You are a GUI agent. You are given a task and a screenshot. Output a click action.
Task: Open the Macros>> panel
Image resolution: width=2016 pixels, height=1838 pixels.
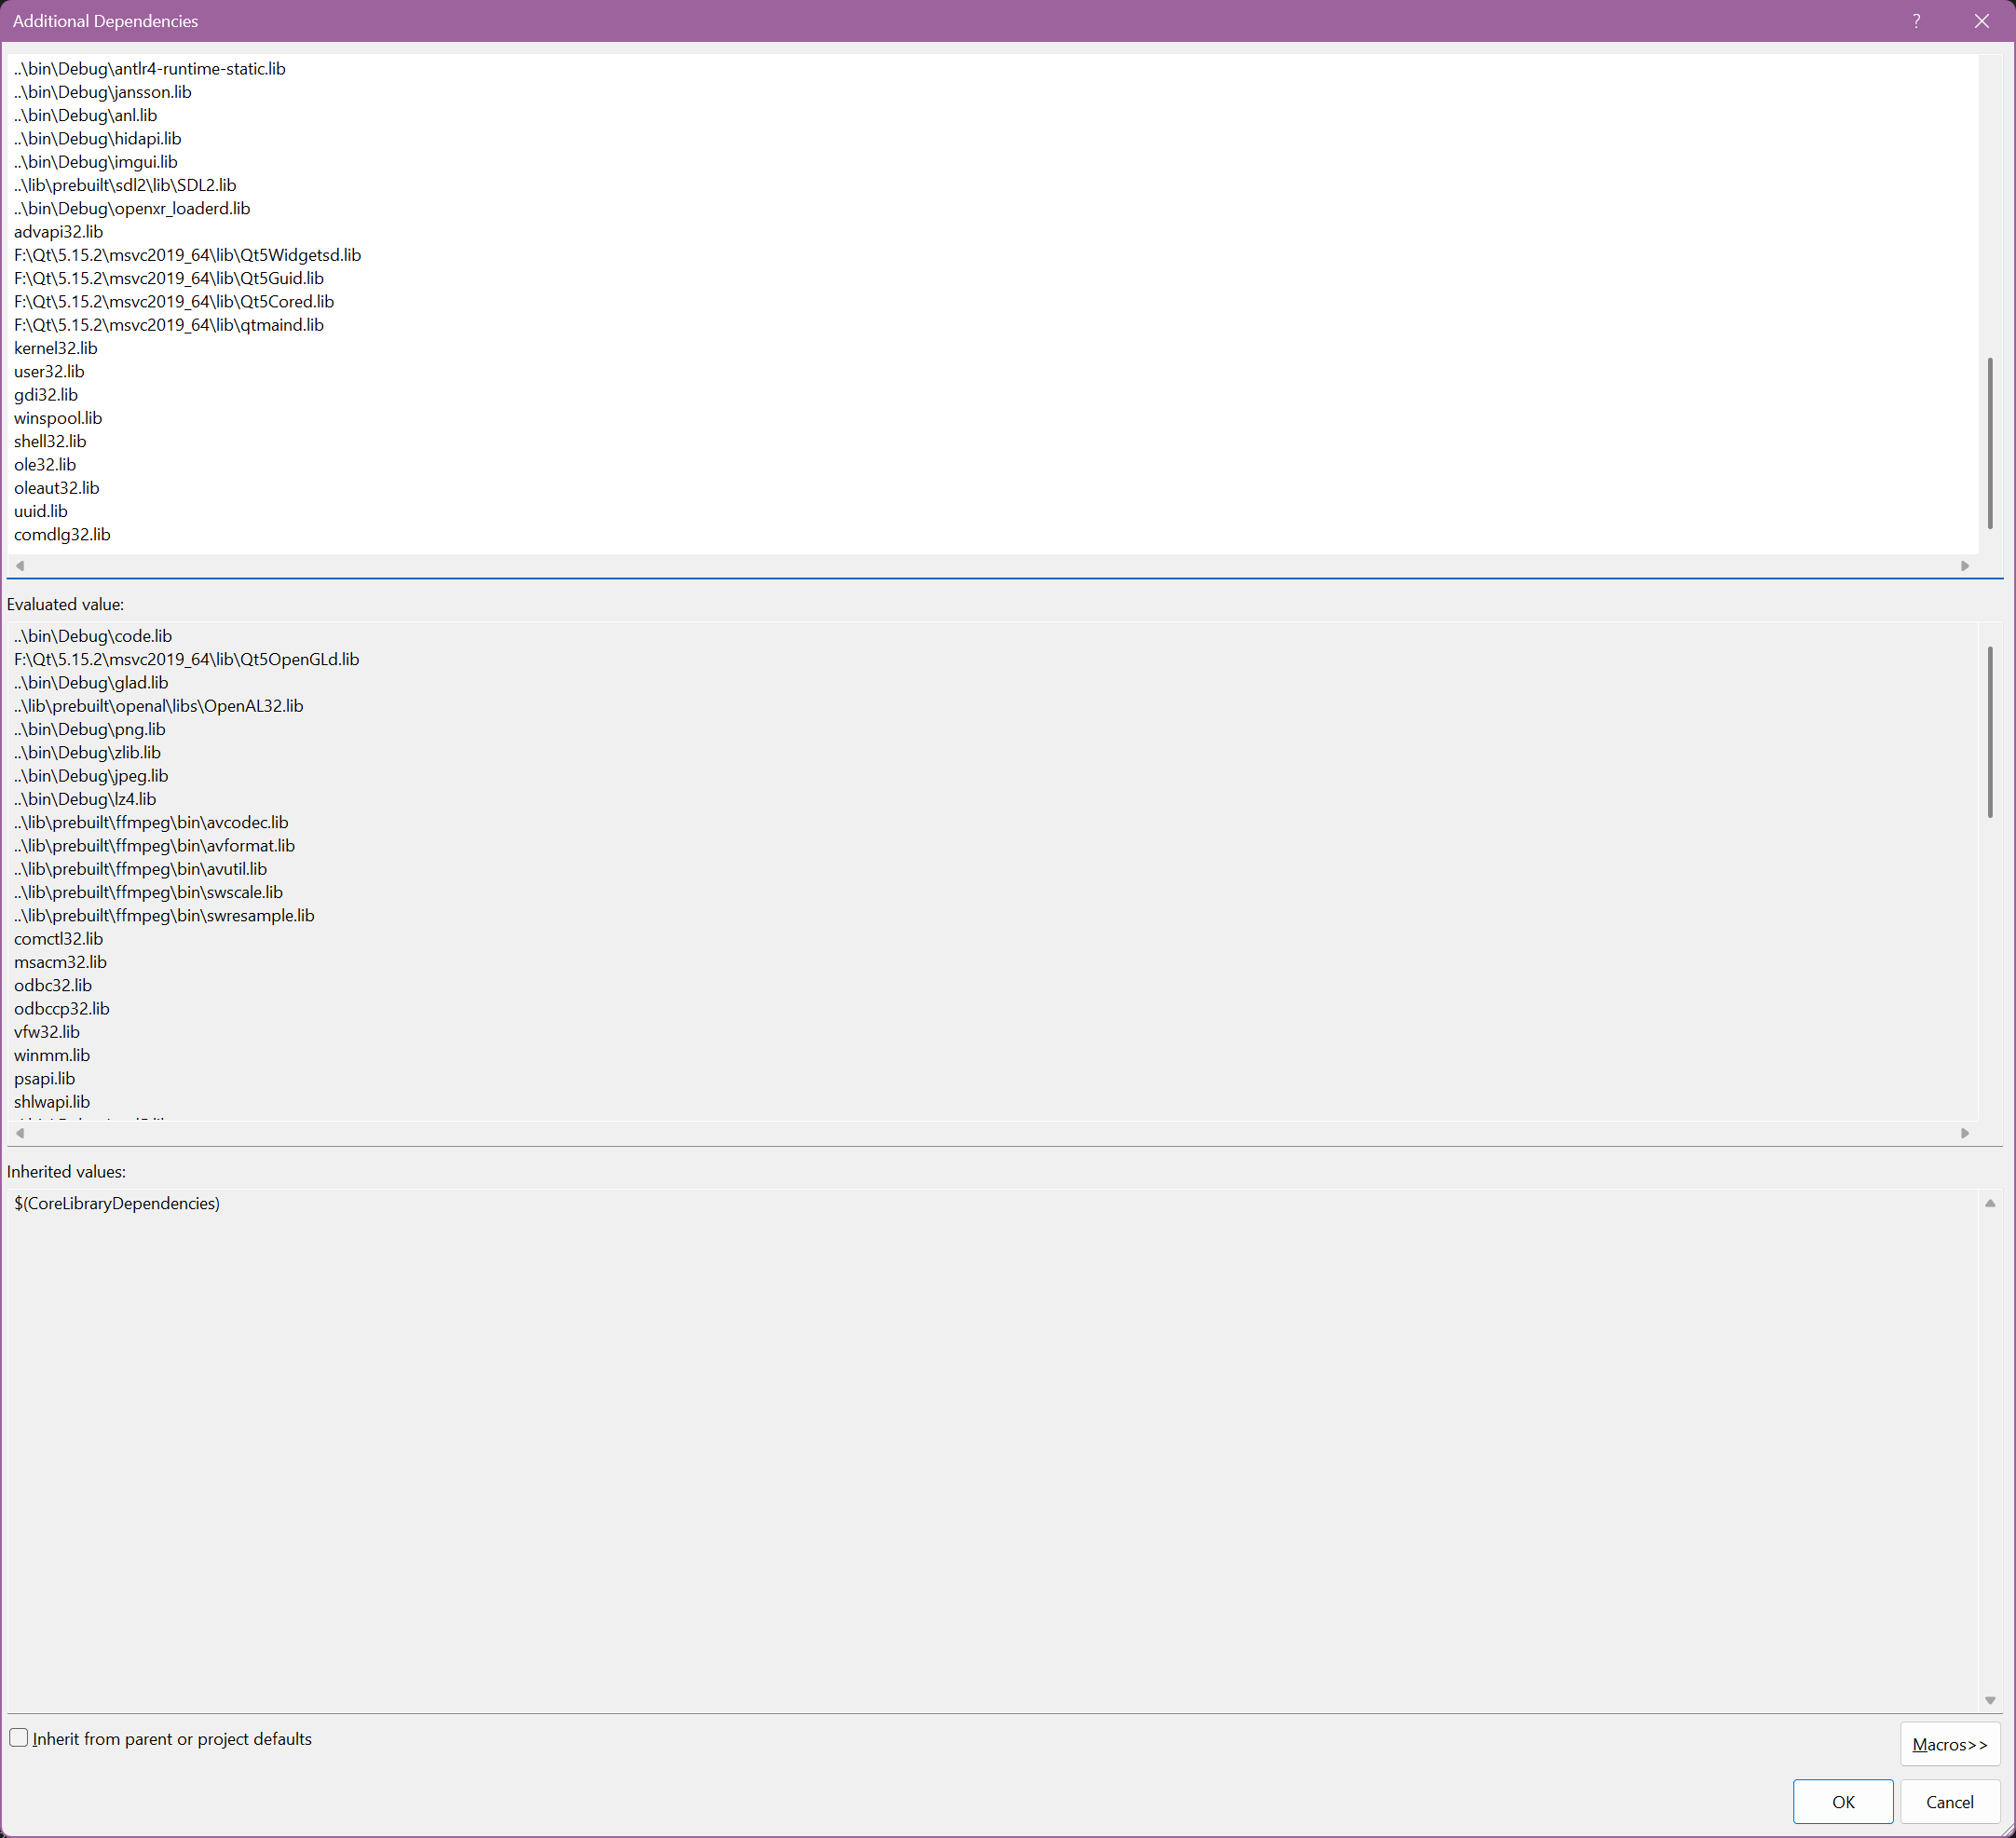click(1949, 1744)
